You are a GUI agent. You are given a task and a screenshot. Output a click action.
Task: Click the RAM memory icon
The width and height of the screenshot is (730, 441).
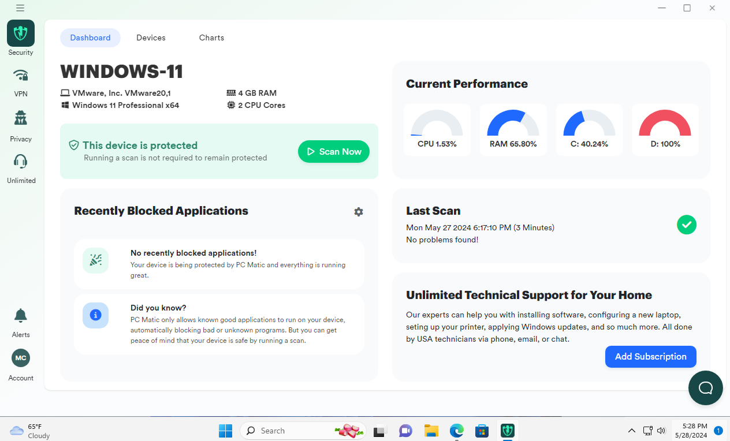[231, 93]
